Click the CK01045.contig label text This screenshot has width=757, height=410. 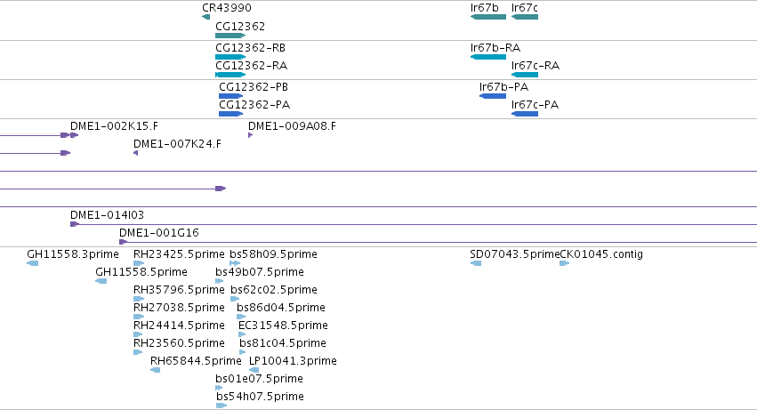(x=601, y=254)
